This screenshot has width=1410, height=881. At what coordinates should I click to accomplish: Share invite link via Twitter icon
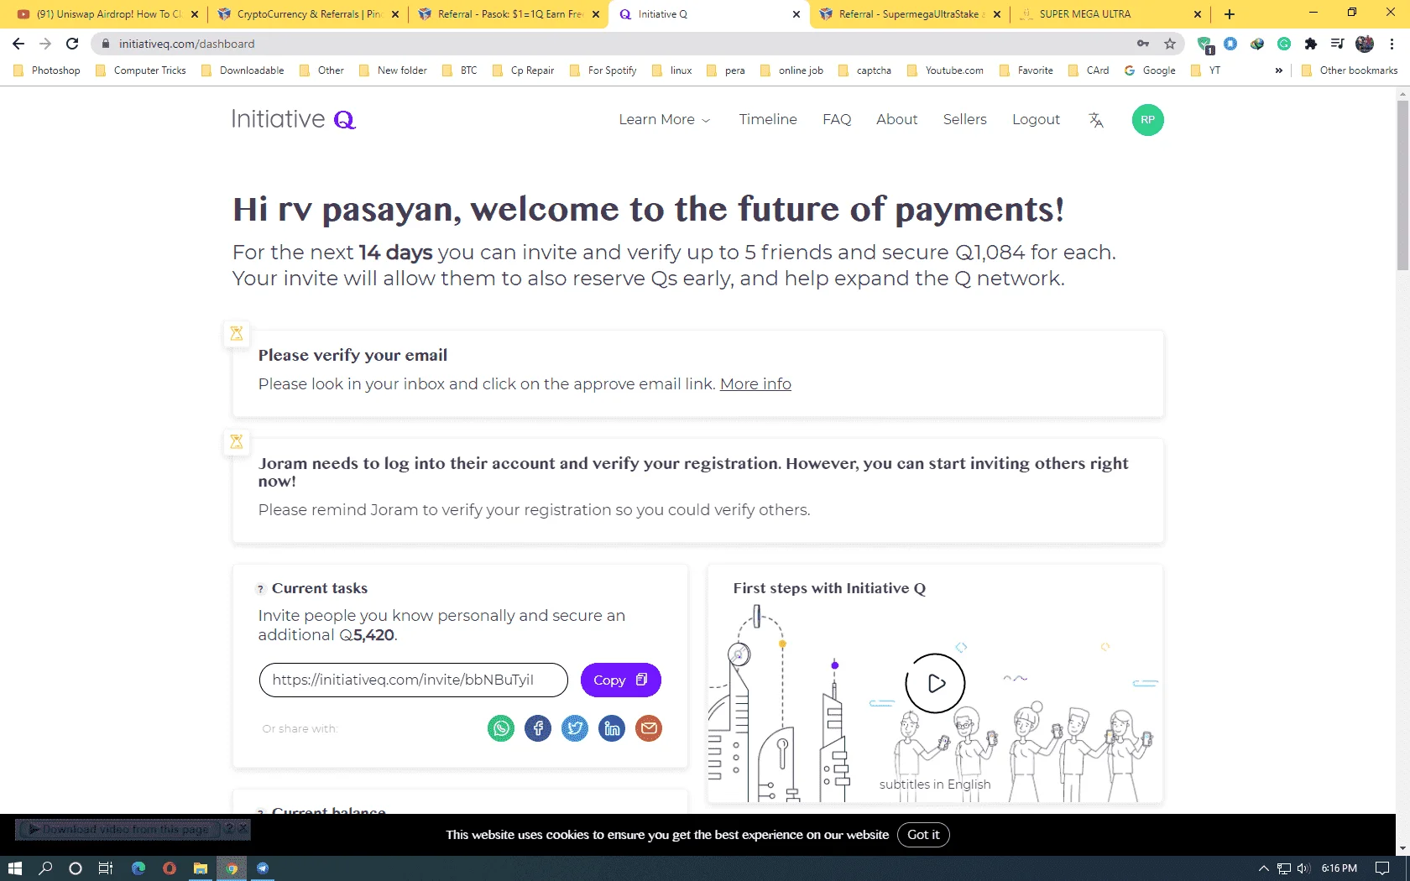575,728
